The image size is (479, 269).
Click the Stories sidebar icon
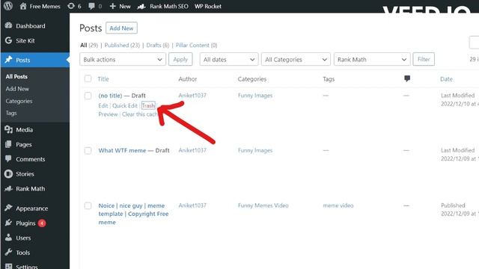pos(8,174)
